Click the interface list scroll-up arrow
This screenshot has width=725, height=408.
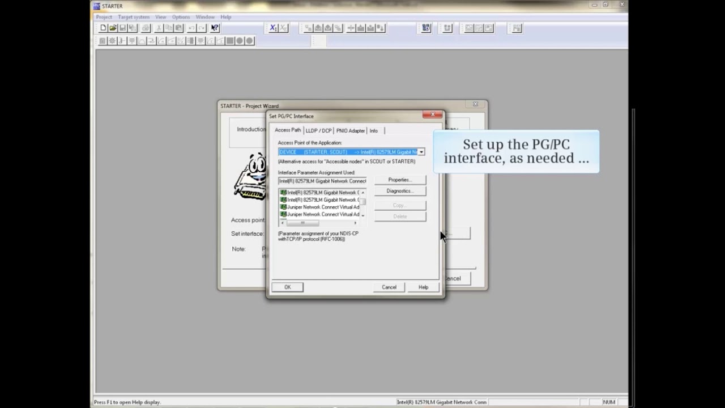pos(363,193)
